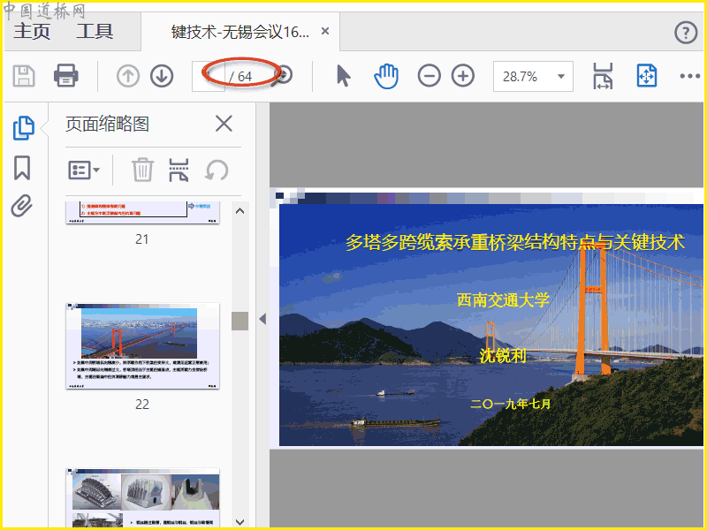Go to previous page arrow
The width and height of the screenshot is (707, 530).
pyautogui.click(x=128, y=76)
